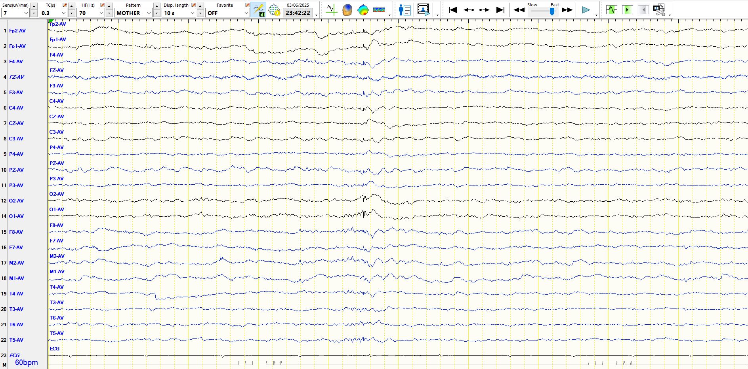Open the topographic brain map icon

(363, 10)
